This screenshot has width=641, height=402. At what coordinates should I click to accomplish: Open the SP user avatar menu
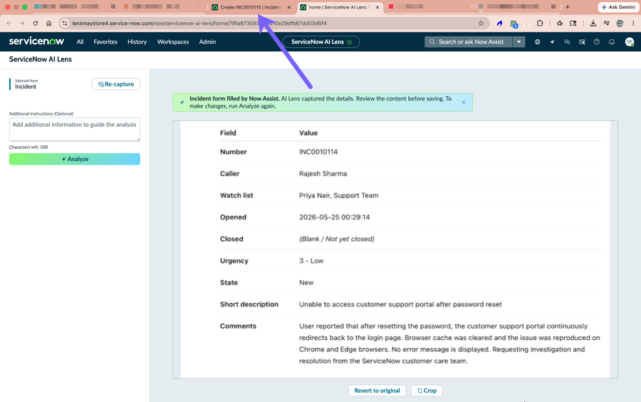[630, 42]
